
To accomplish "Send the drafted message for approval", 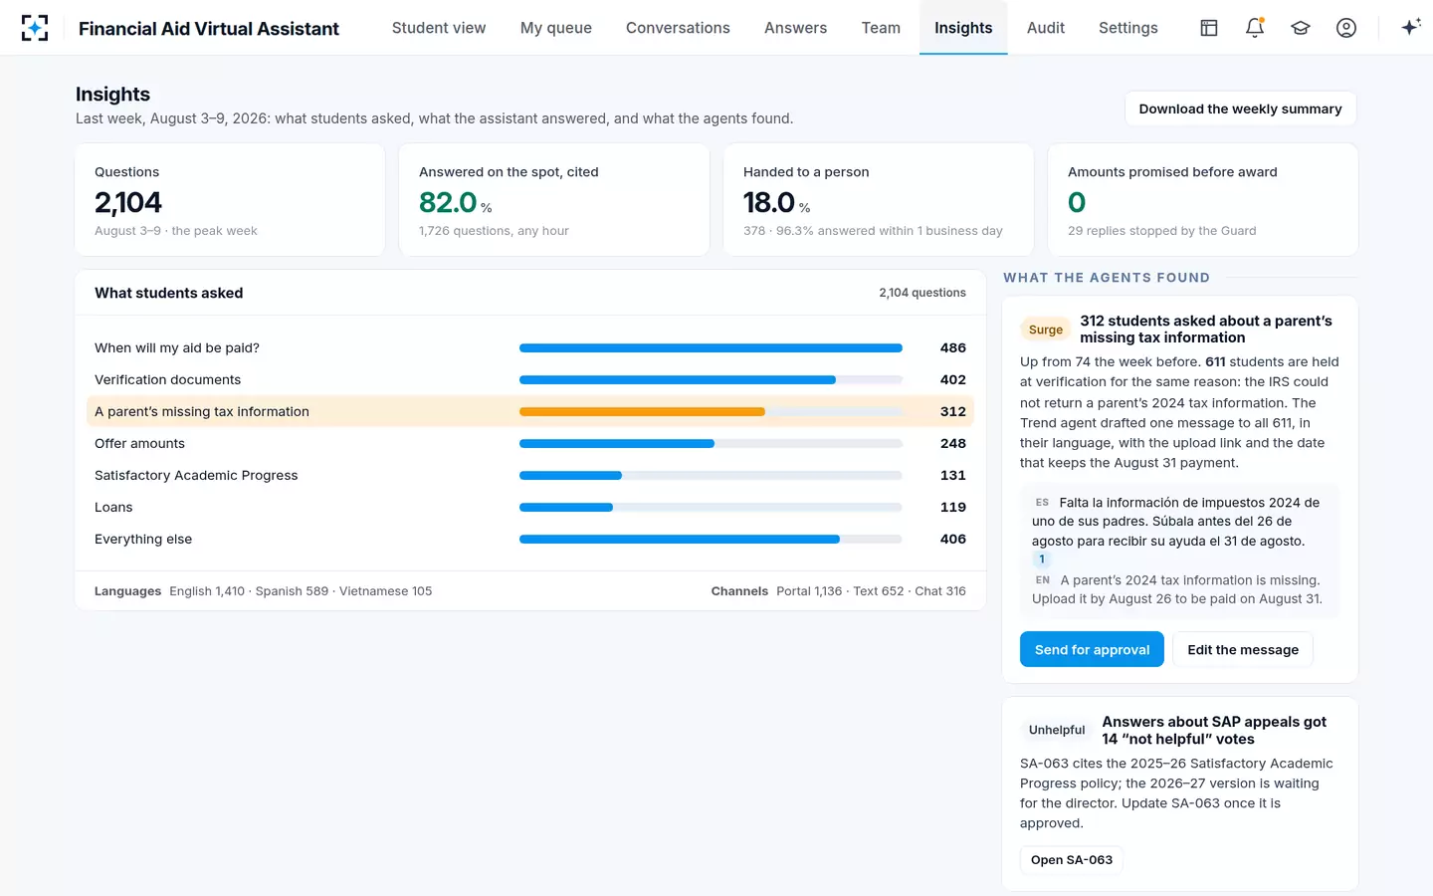I will click(x=1092, y=649).
